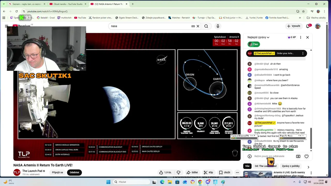Screen dimensions: 331x186
Task: Expand Nejlepší zprávy chat mode dropdown
Action: point(258,37)
